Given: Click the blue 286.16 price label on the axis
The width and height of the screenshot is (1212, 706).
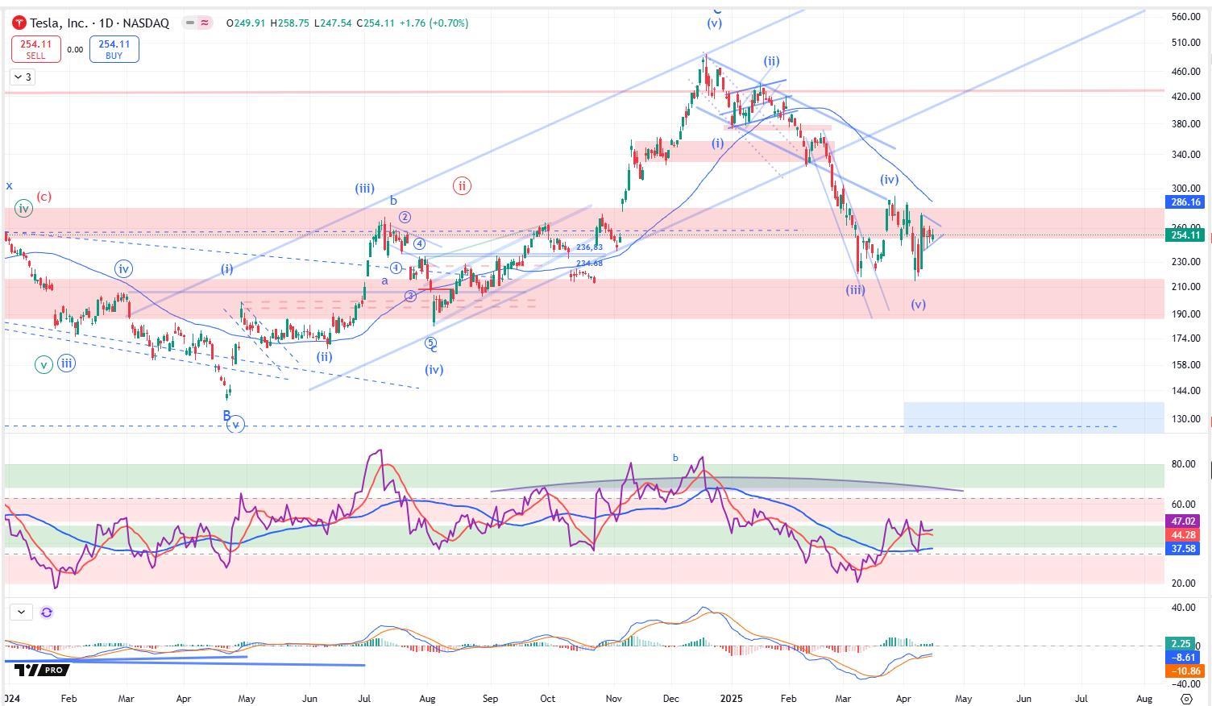Looking at the screenshot, I should [x=1186, y=202].
